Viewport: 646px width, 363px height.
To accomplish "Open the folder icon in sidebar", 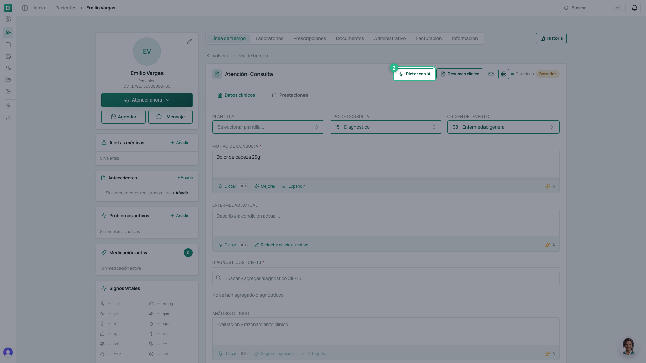I will point(8,80).
